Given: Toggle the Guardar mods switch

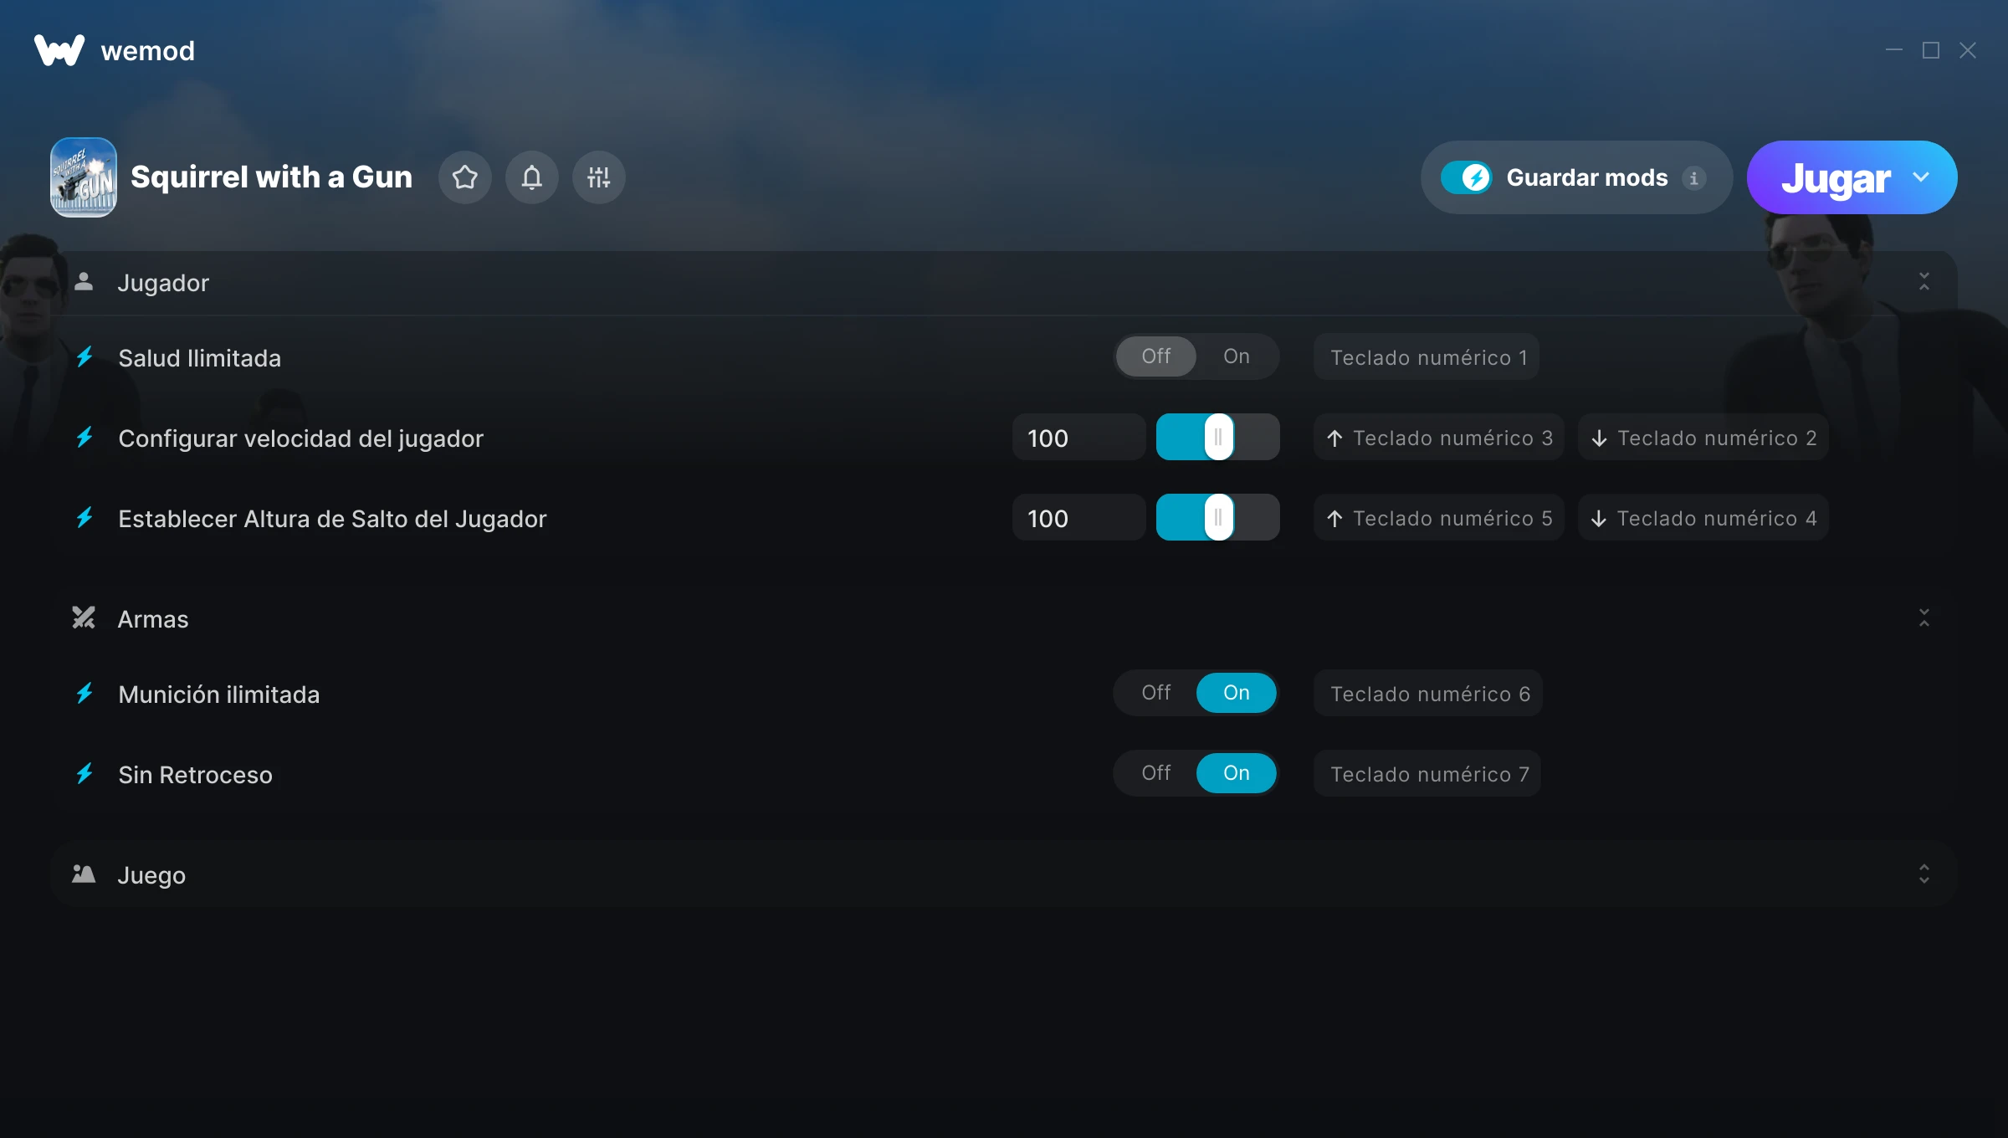Looking at the screenshot, I should pos(1466,177).
